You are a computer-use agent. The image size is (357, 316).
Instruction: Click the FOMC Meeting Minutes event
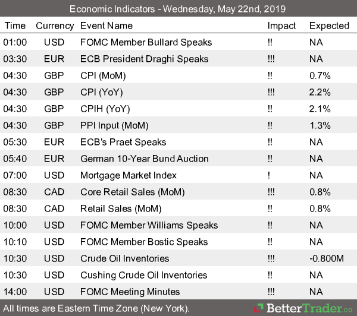click(130, 292)
